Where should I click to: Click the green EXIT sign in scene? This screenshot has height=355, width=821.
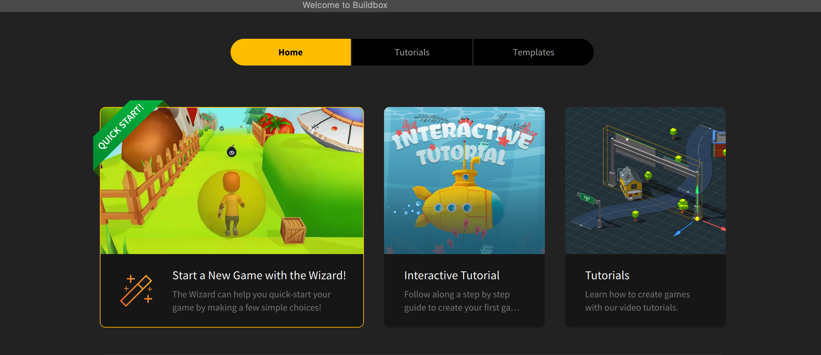(587, 199)
